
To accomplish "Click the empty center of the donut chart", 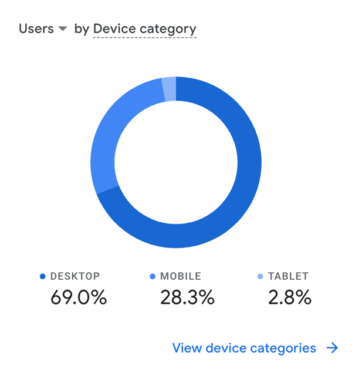I will [176, 162].
